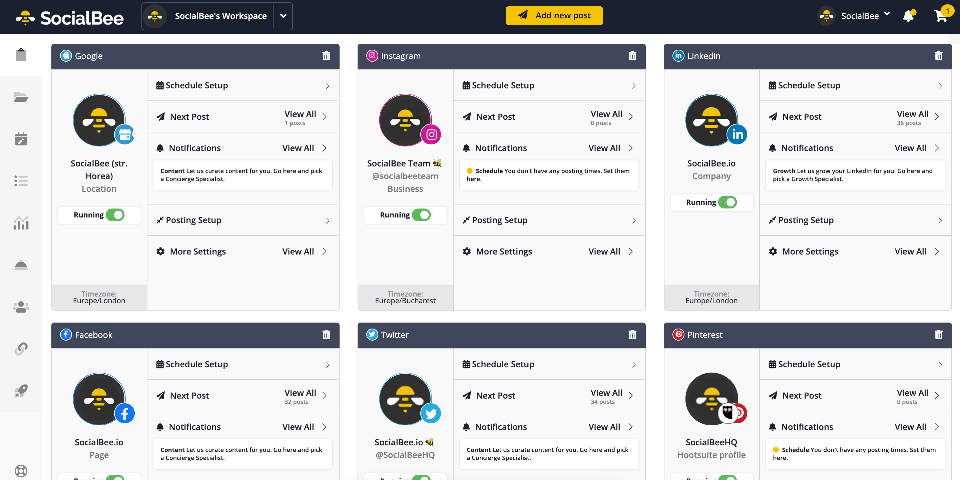960x480 pixels.
Task: Open More Settings in the Instagram card
Action: [x=549, y=251]
